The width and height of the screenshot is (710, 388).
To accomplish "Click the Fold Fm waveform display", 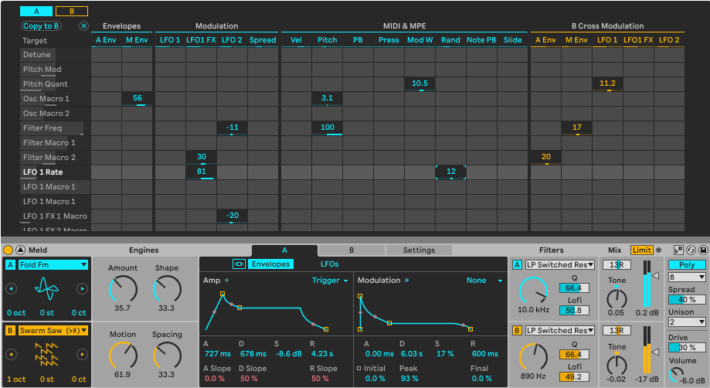I will pyautogui.click(x=46, y=288).
